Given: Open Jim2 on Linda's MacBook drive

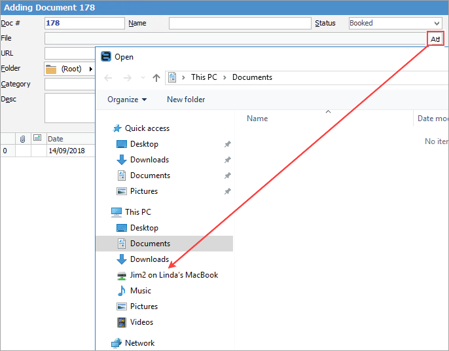Looking at the screenshot, I should 174,275.
